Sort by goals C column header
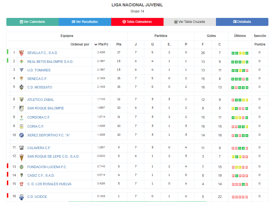 click(220, 44)
